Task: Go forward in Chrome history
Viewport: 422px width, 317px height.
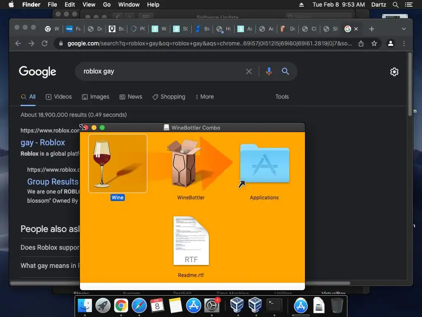Action: coord(31,43)
